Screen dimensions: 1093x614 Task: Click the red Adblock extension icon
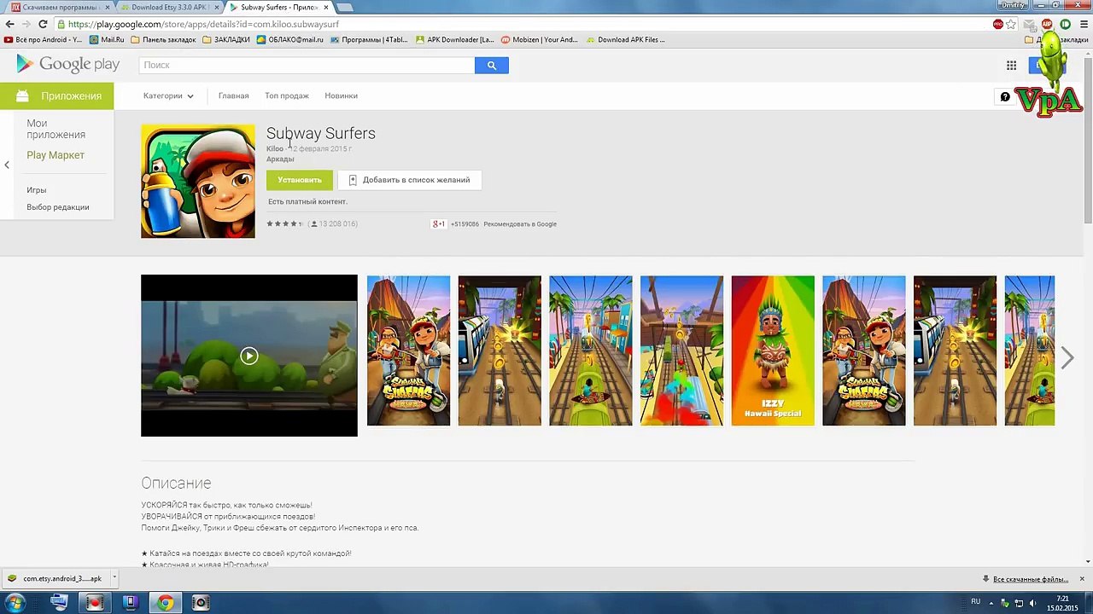click(1047, 24)
